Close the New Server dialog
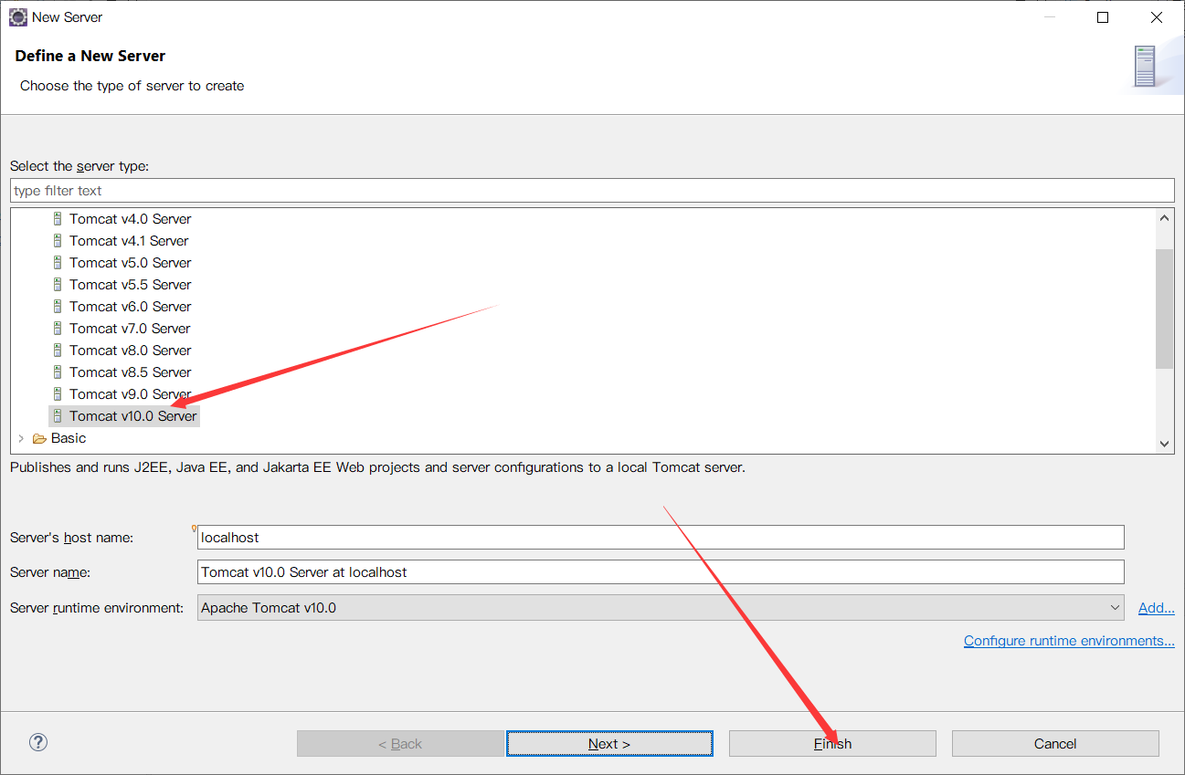Screen dimensions: 1185x775 click(1156, 17)
